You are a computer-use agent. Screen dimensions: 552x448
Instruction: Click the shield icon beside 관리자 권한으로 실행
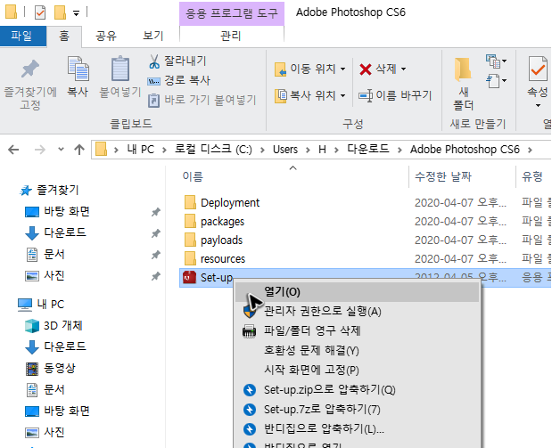pyautogui.click(x=249, y=312)
